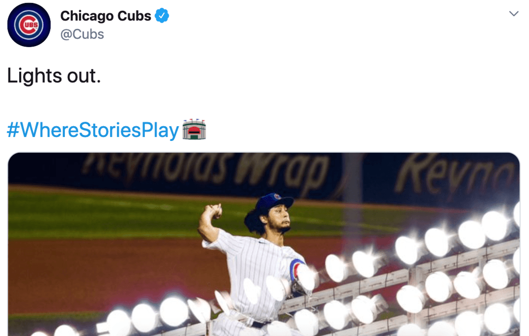Image resolution: width=529 pixels, height=336 pixels.
Task: Click the Cubs patch on pitcher's sleeve
Action: point(296,270)
